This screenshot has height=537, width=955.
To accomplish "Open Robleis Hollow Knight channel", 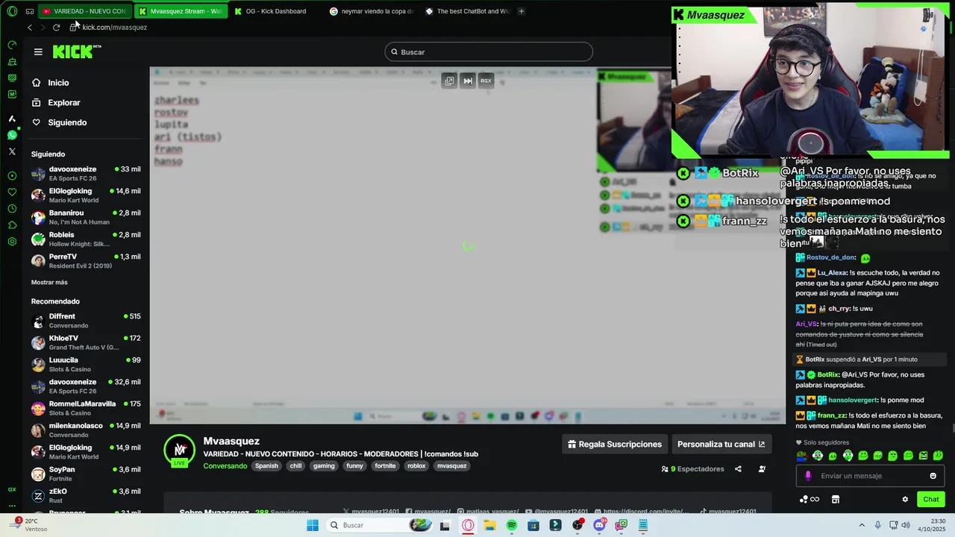I will point(86,239).
